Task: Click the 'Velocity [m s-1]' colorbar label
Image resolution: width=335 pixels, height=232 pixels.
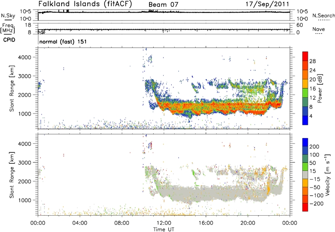Action: click(327, 175)
